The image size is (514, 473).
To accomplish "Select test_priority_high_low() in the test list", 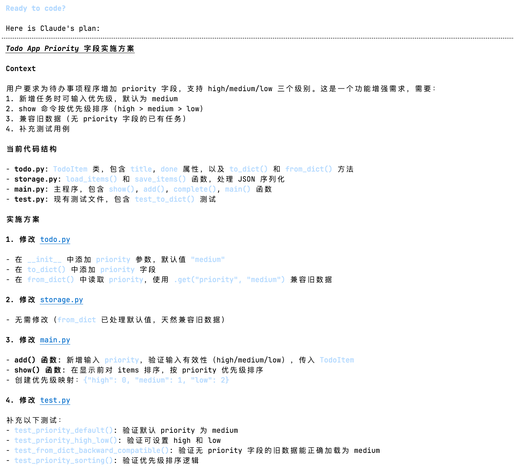I will [66, 440].
